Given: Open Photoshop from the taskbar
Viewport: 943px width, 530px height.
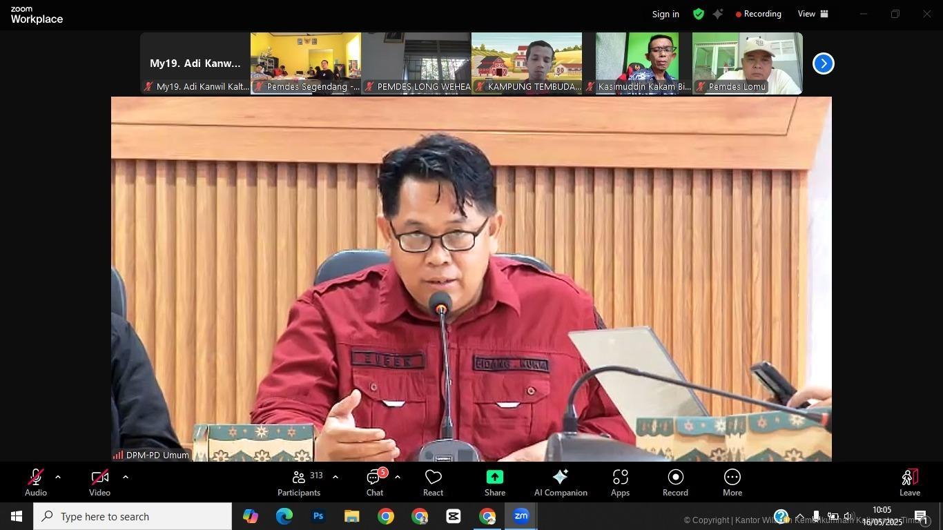Looking at the screenshot, I should point(318,516).
